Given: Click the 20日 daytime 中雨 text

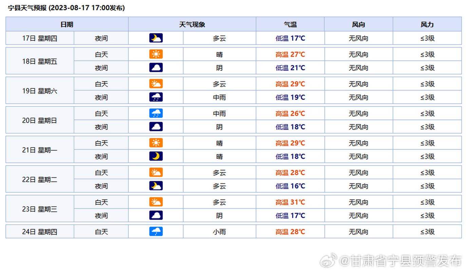Looking at the screenshot, I should point(219,113).
